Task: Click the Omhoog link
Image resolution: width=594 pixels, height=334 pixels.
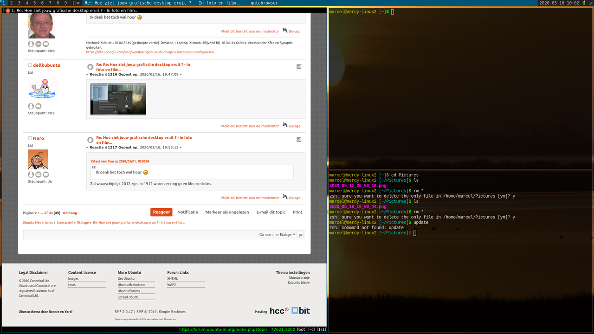Action: [x=70, y=213]
